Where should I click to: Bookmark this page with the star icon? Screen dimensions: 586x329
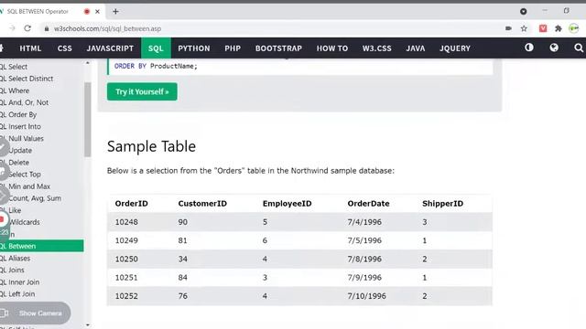click(x=524, y=28)
